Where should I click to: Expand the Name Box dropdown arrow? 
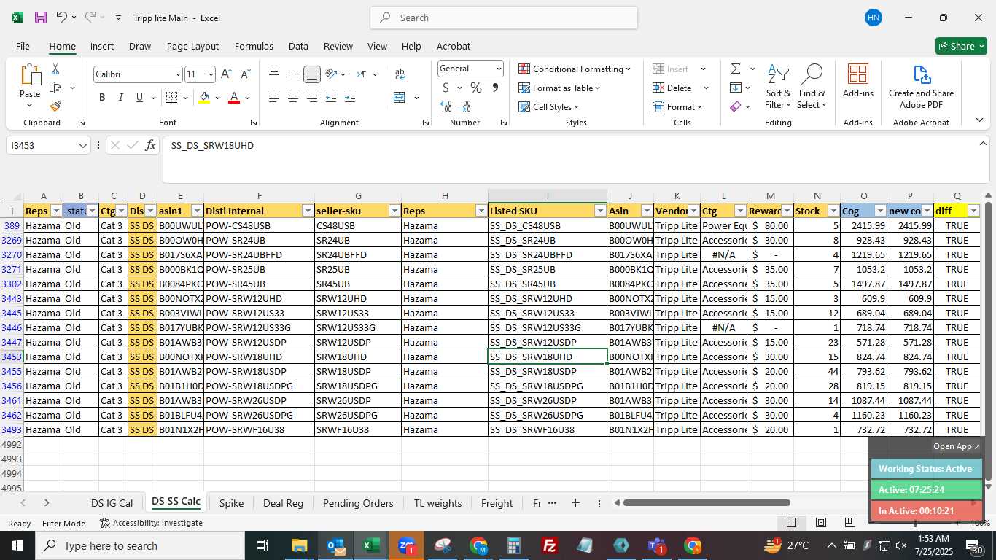click(83, 146)
